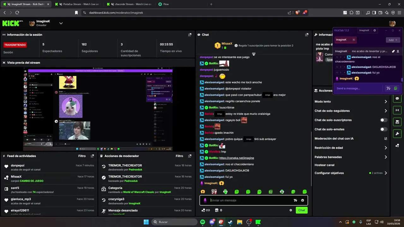Open Brave Leo AI sparkle icon
This screenshot has width=404, height=227.
(387, 13)
